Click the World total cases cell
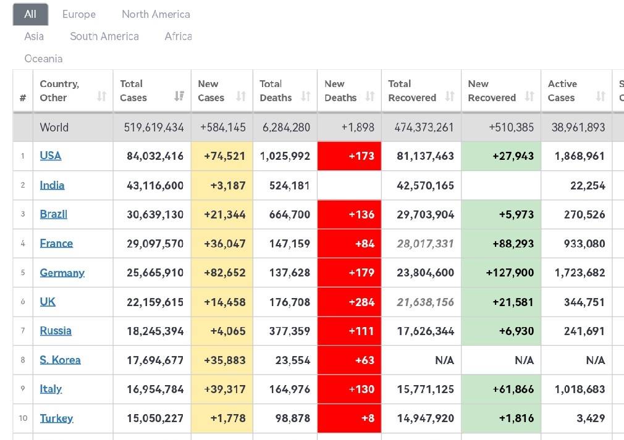 click(154, 128)
